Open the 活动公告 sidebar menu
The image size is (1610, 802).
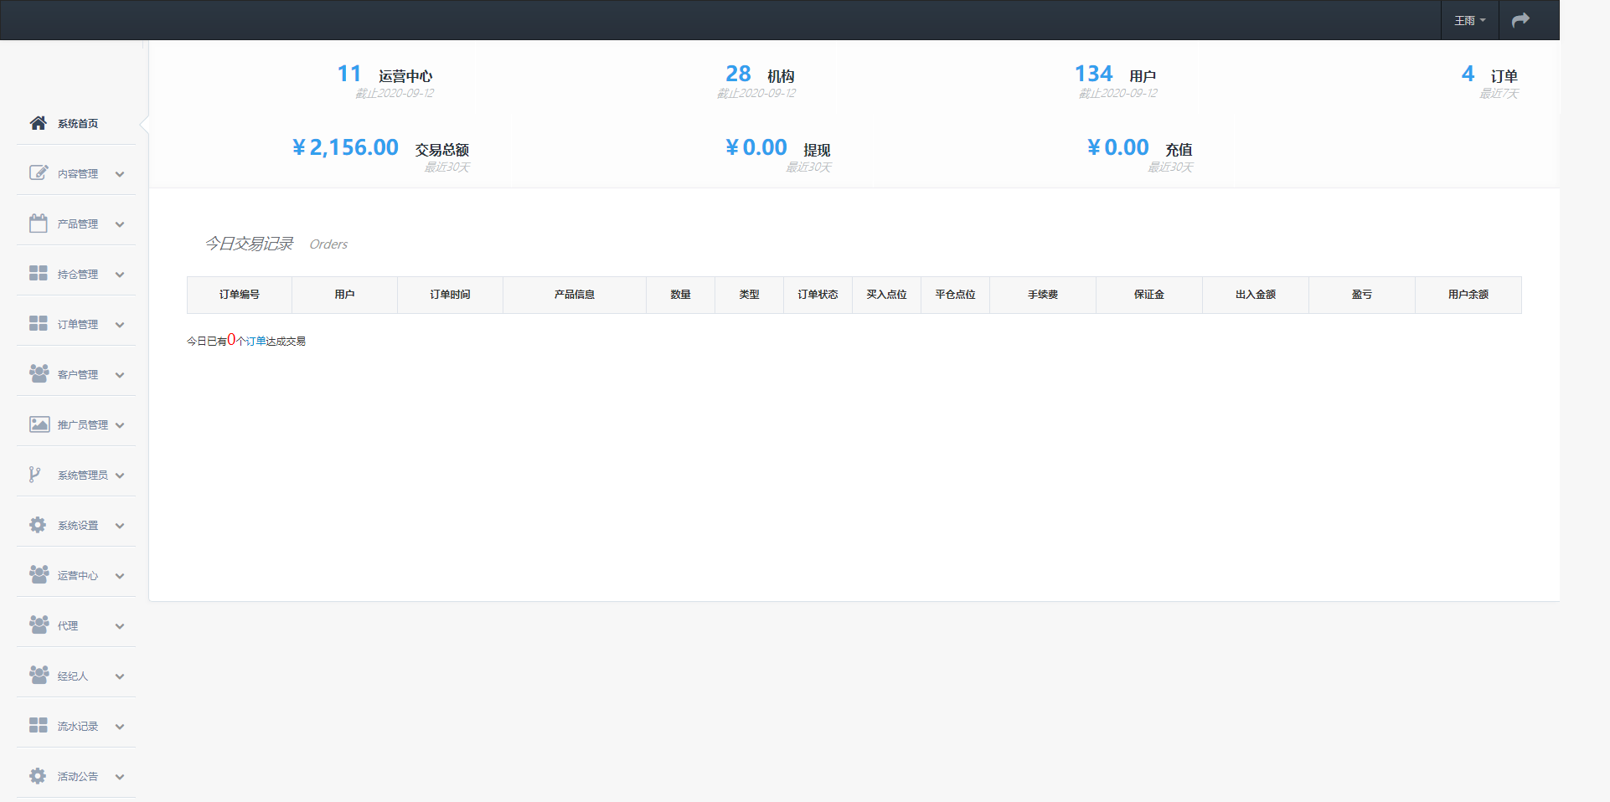76,776
